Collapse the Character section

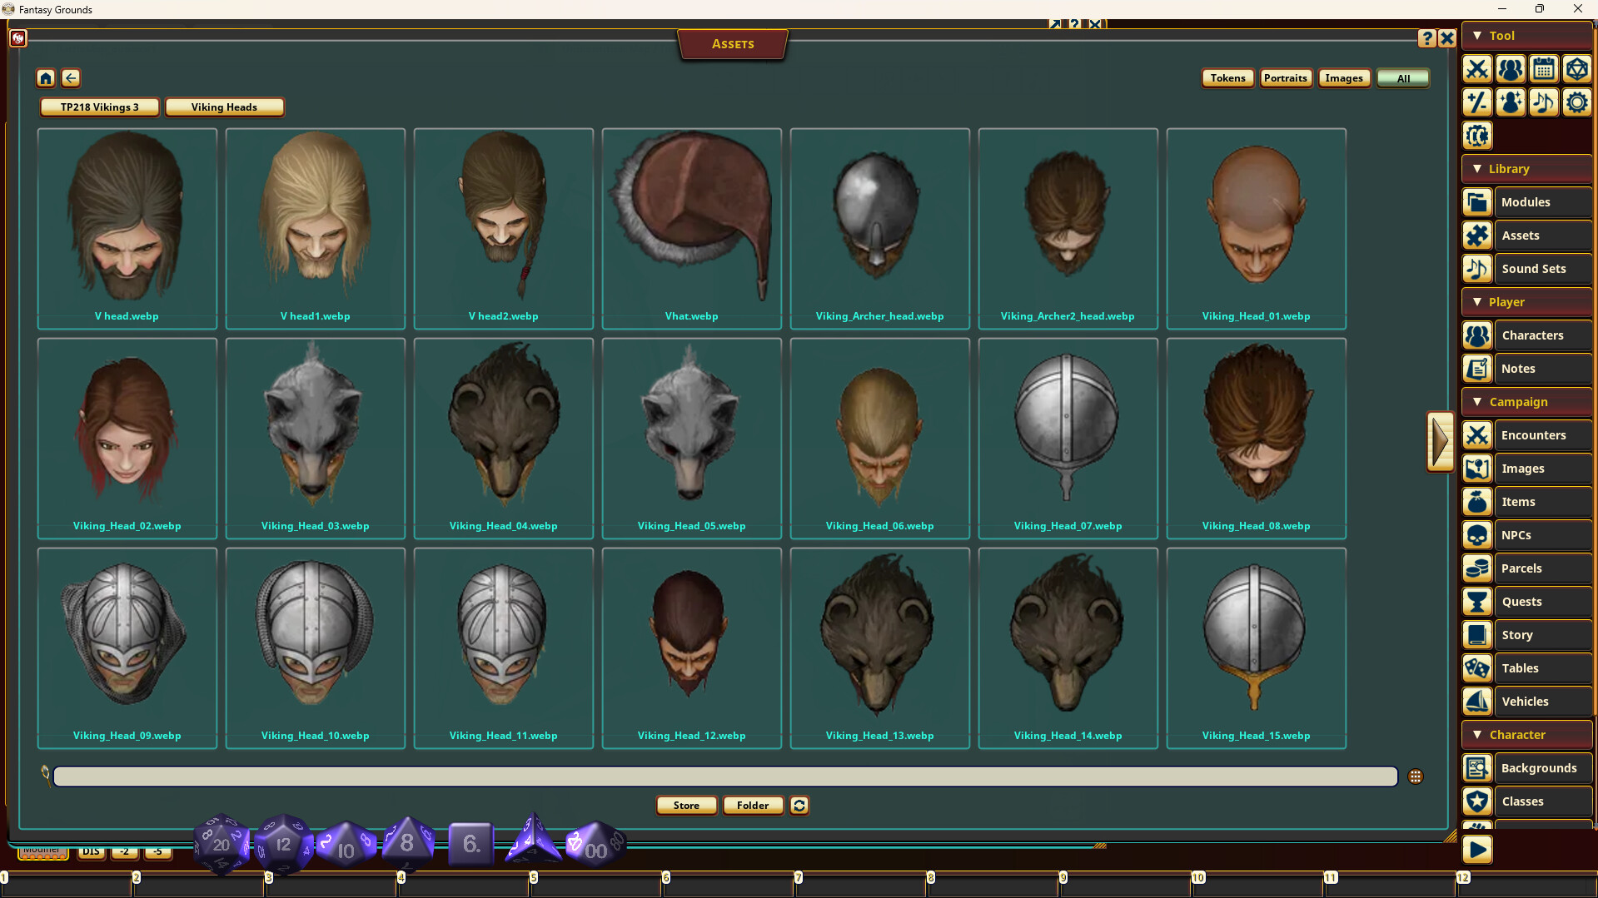[x=1477, y=734]
